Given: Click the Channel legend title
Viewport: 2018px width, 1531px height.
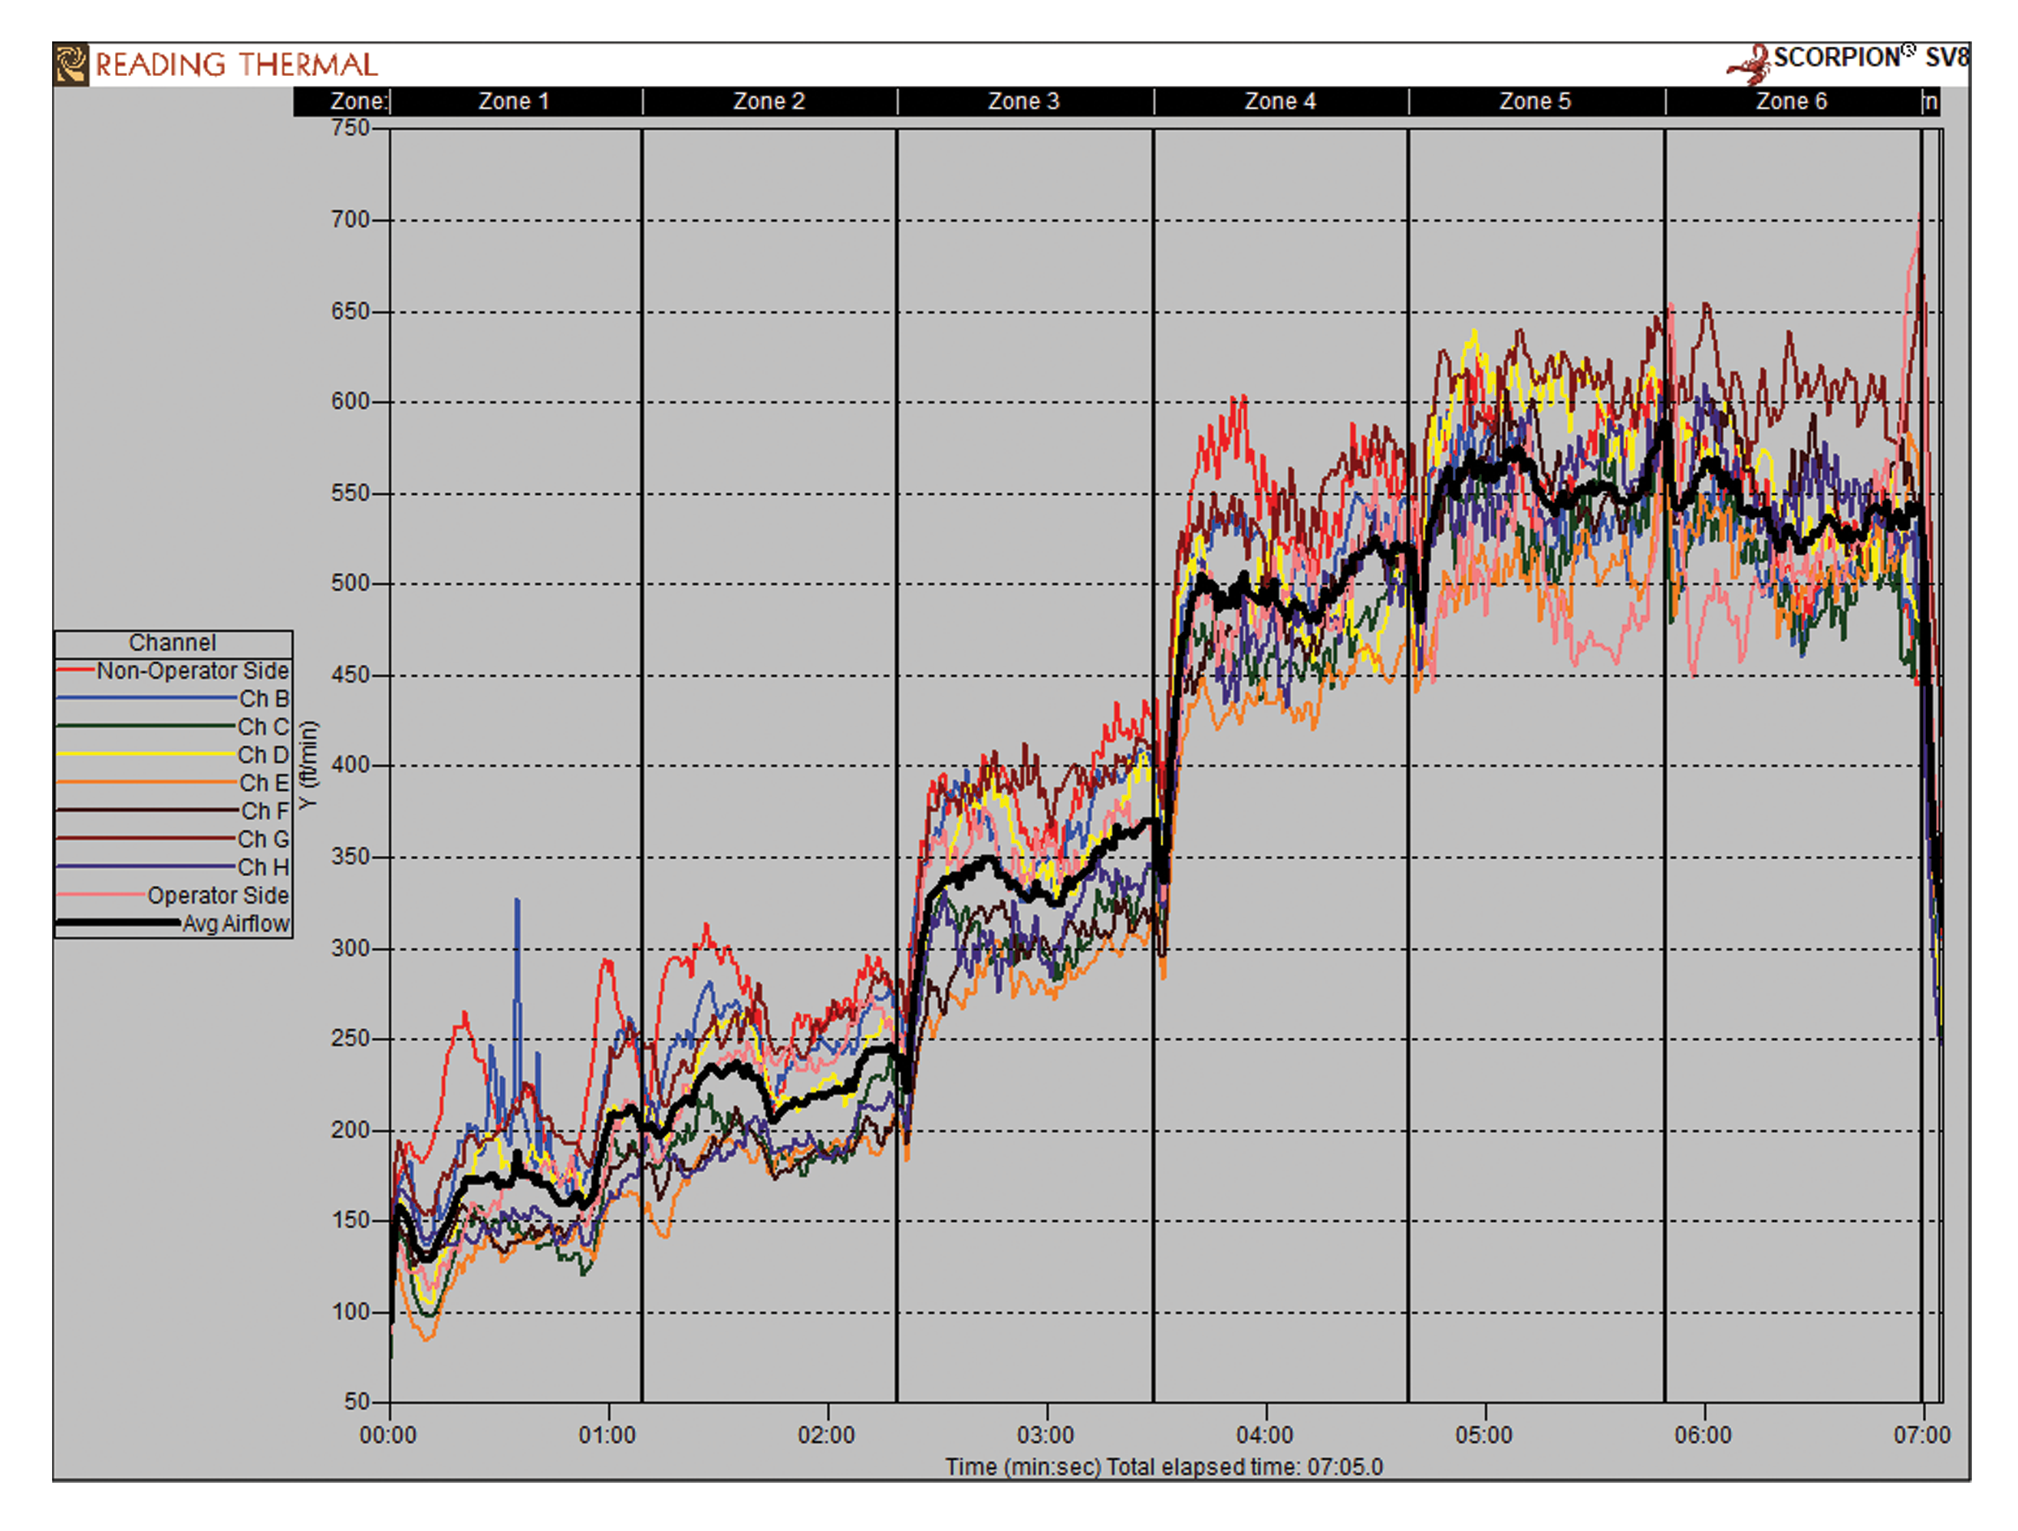Looking at the screenshot, I should pyautogui.click(x=173, y=644).
